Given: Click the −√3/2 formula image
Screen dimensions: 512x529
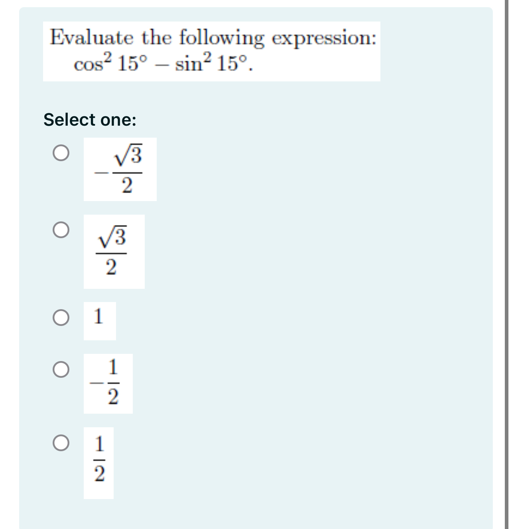Looking at the screenshot, I should [120, 170].
